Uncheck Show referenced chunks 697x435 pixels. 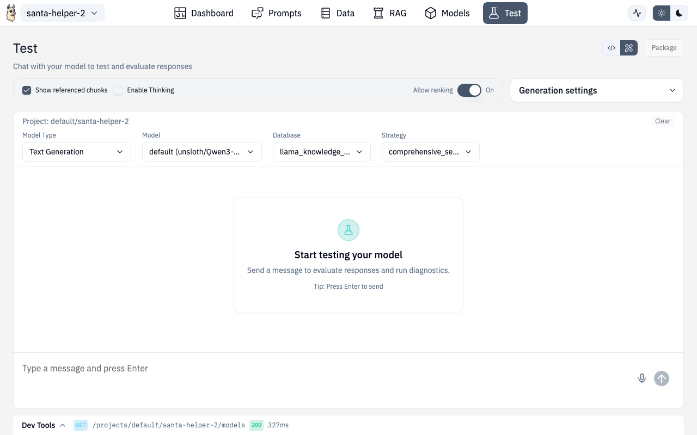[27, 90]
